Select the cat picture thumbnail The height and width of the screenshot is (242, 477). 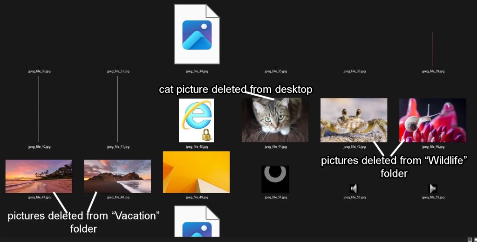click(x=275, y=120)
